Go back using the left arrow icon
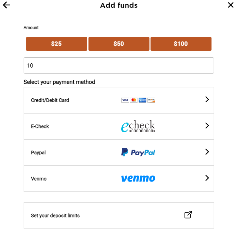 click(7, 5)
